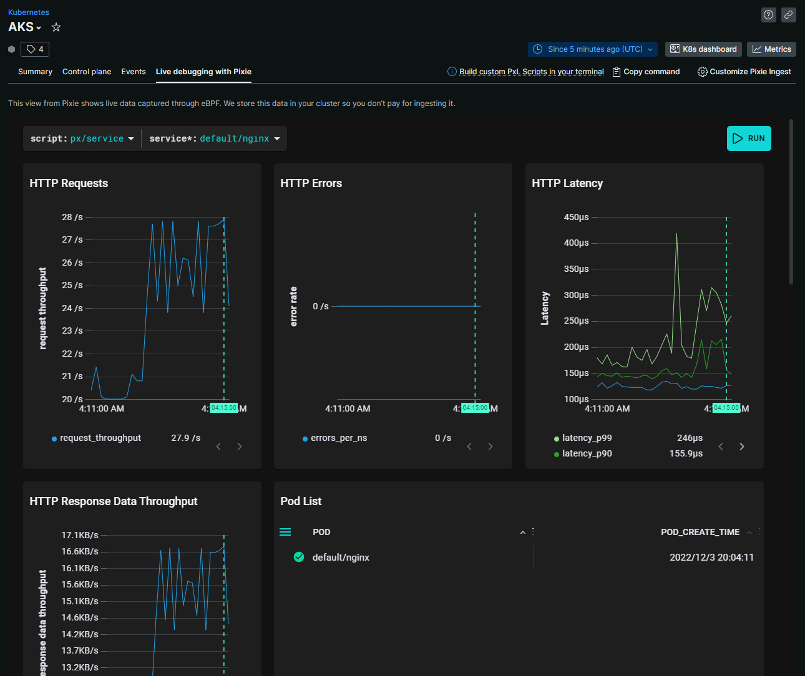Click the hexagon entity status icon

tap(11, 49)
